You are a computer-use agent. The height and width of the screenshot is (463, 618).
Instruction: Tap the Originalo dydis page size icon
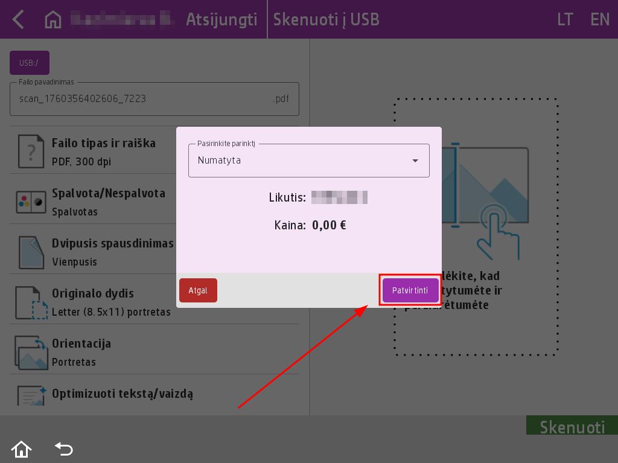31,302
